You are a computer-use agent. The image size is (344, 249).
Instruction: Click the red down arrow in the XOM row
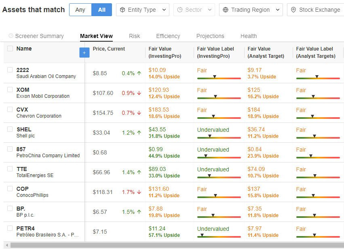(139, 93)
